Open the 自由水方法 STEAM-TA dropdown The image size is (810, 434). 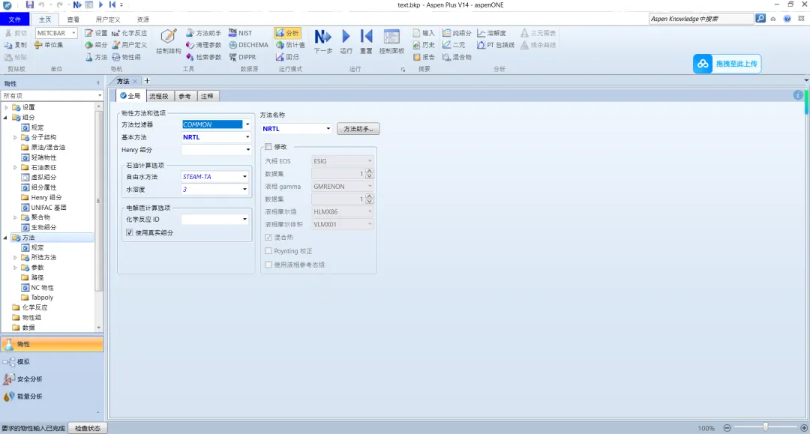244,176
